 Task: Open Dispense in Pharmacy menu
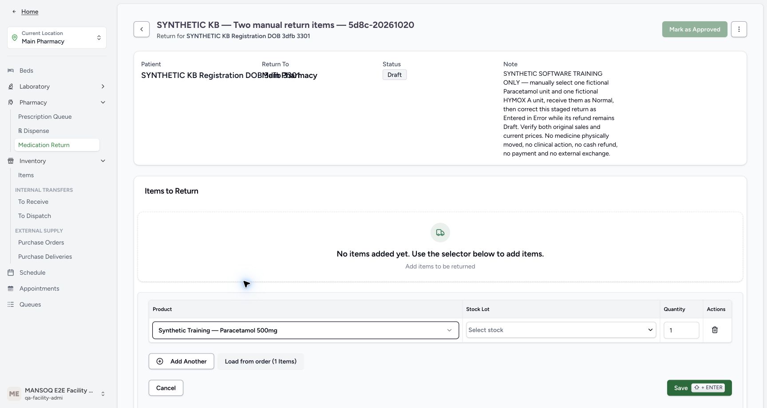pyautogui.click(x=34, y=131)
